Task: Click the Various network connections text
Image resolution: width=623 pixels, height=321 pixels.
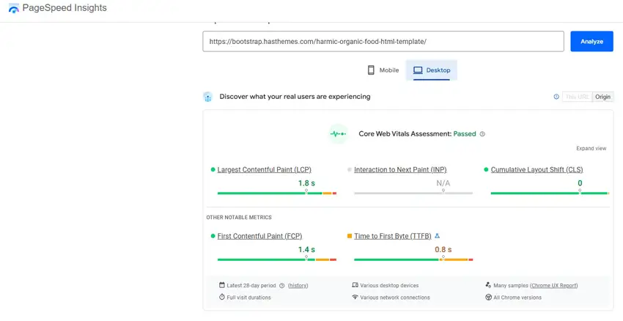Action: coord(395,297)
